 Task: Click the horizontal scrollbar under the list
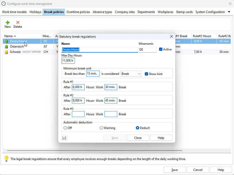94,151
